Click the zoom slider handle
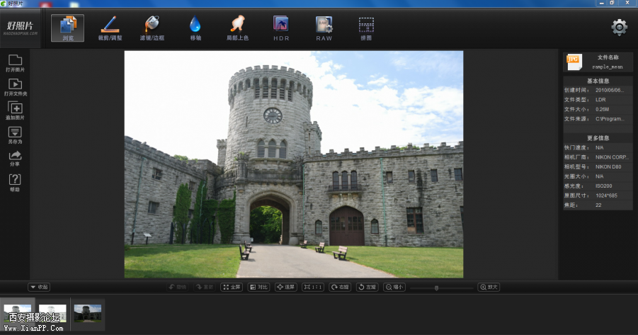 436,288
